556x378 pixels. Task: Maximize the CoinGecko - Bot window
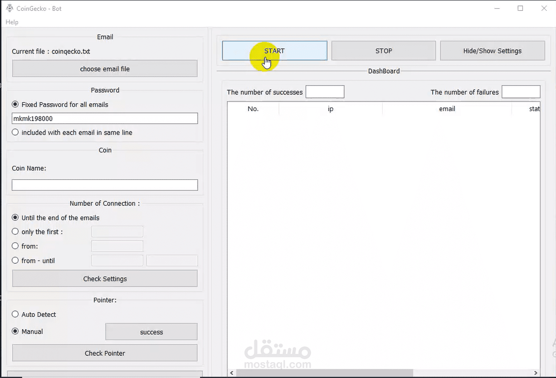(x=520, y=8)
